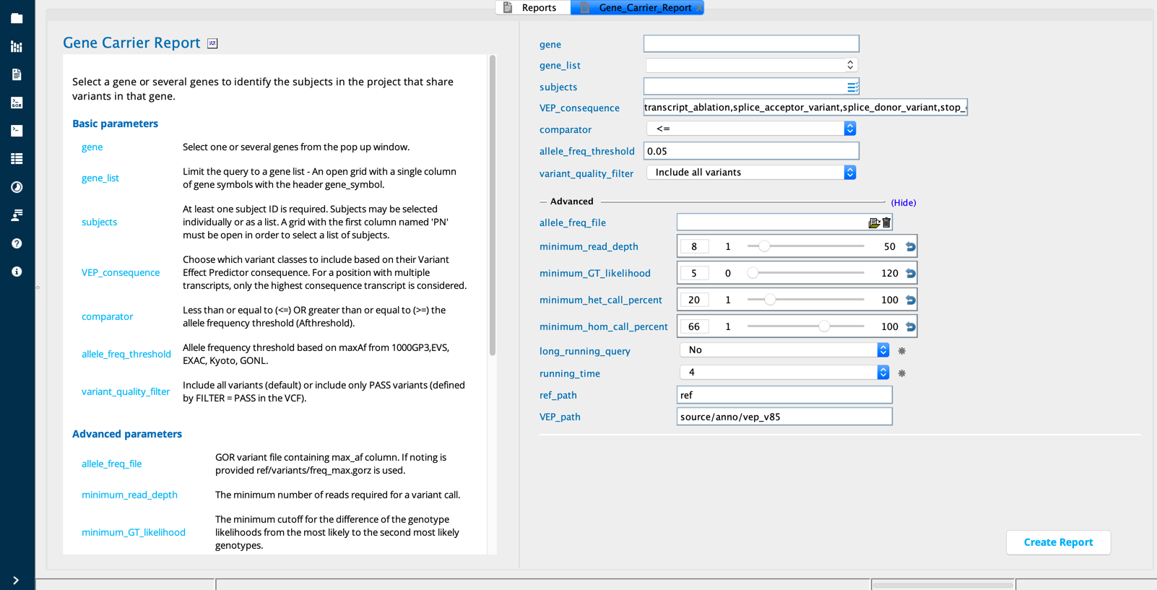Open the pie chart sidebar icon
This screenshot has height=590, width=1157.
pyautogui.click(x=17, y=187)
